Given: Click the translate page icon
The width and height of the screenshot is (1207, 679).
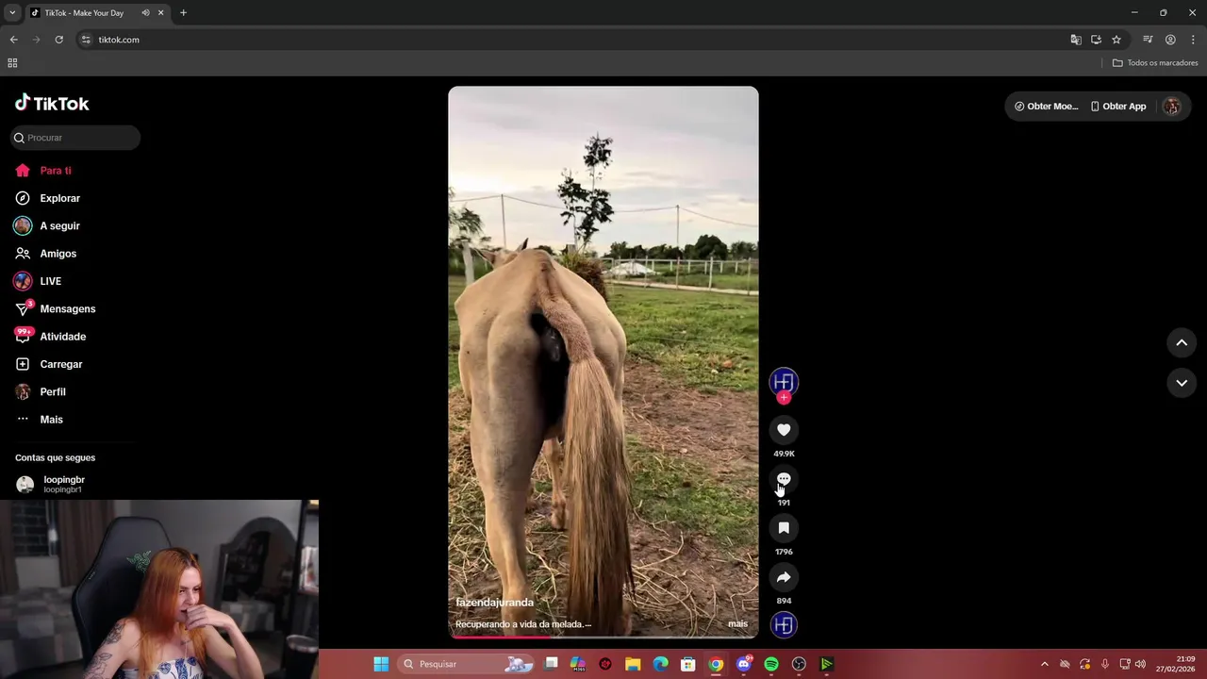Looking at the screenshot, I should pos(1076,40).
